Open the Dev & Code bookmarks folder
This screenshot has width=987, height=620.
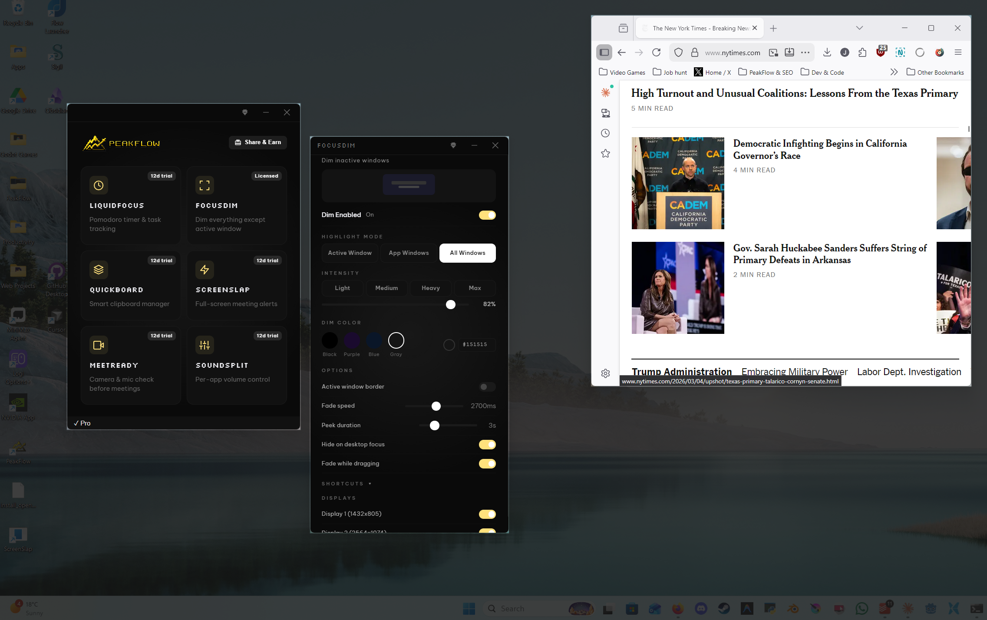click(822, 72)
